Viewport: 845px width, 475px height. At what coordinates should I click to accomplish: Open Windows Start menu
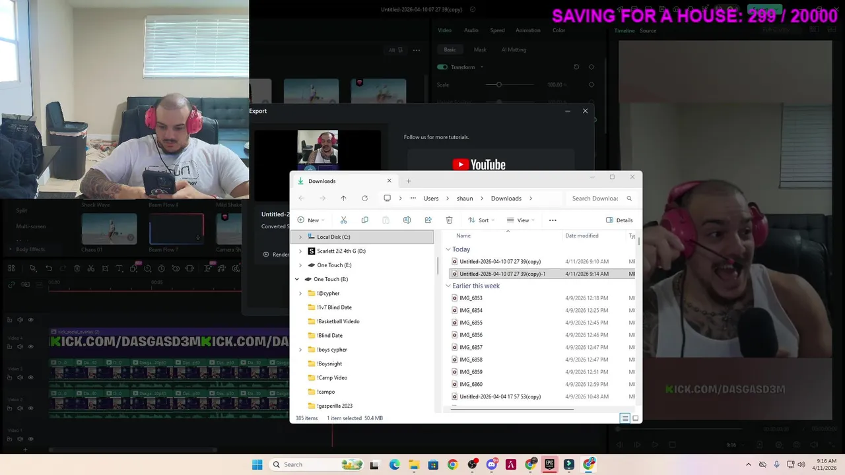257,464
